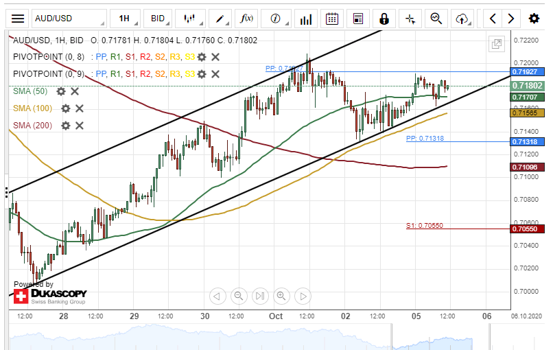The image size is (553, 350).
Task: Toggle the chart lock icon
Action: 384,19
